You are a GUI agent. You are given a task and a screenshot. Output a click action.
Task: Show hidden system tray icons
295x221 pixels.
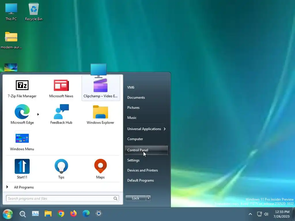(x=250, y=214)
